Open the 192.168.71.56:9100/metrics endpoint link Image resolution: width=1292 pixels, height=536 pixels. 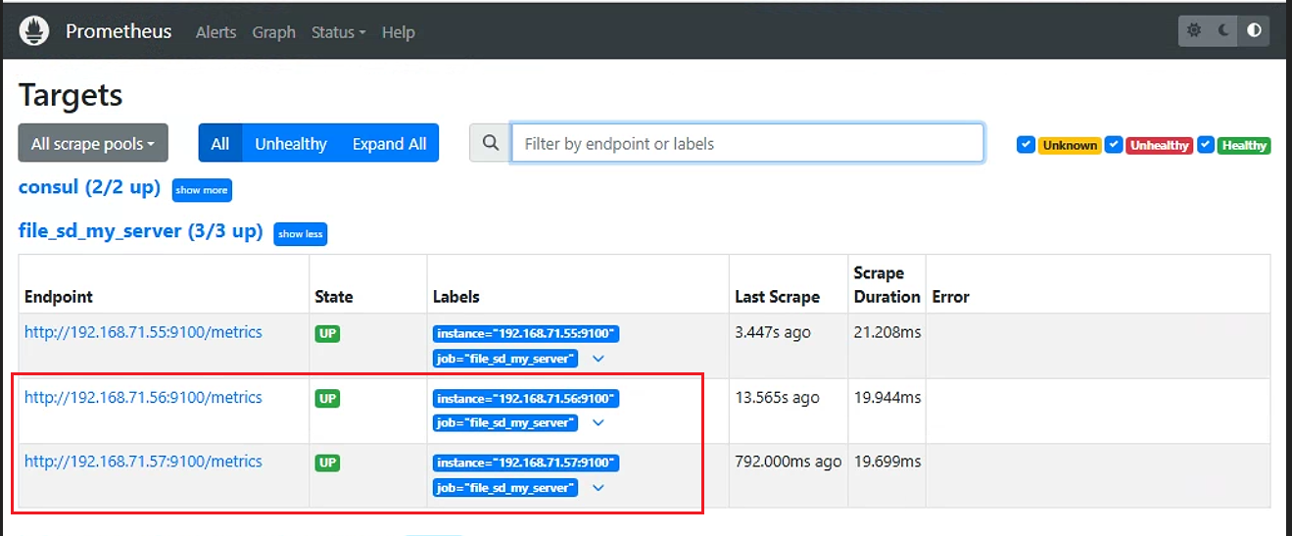pos(143,397)
